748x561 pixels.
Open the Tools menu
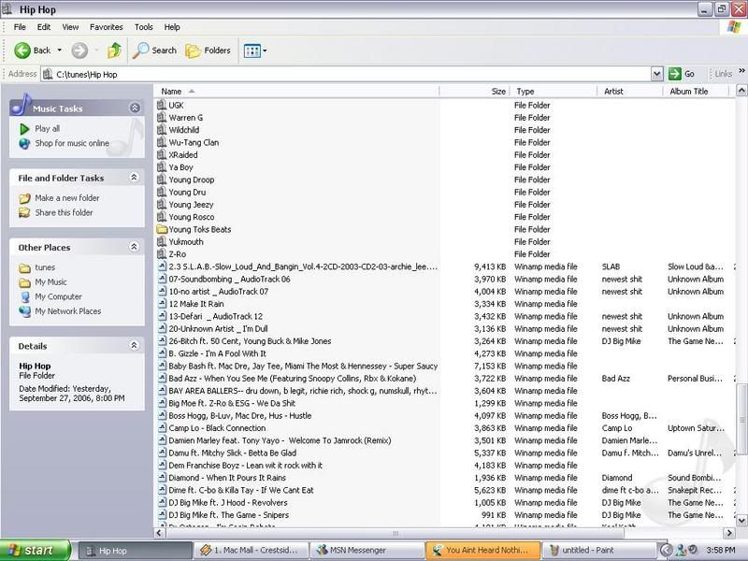click(144, 27)
